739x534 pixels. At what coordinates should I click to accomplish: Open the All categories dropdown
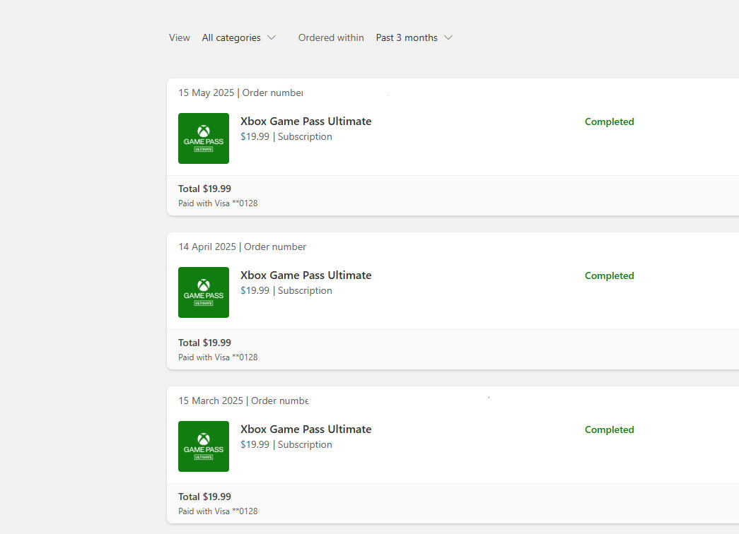238,37
